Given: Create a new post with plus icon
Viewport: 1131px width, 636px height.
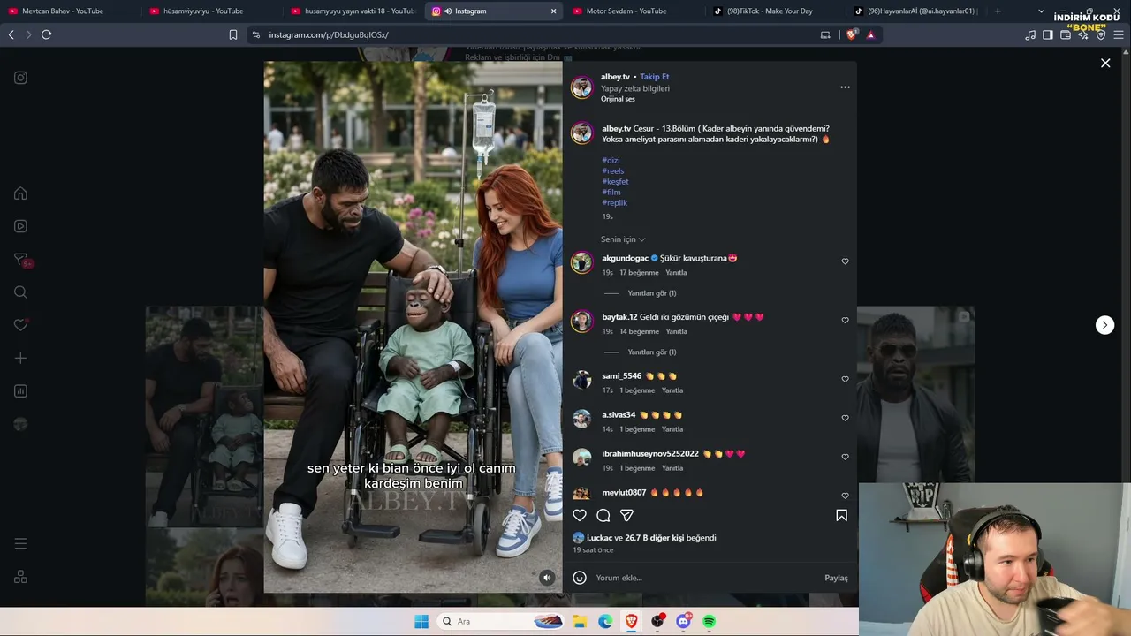Looking at the screenshot, I should point(20,358).
